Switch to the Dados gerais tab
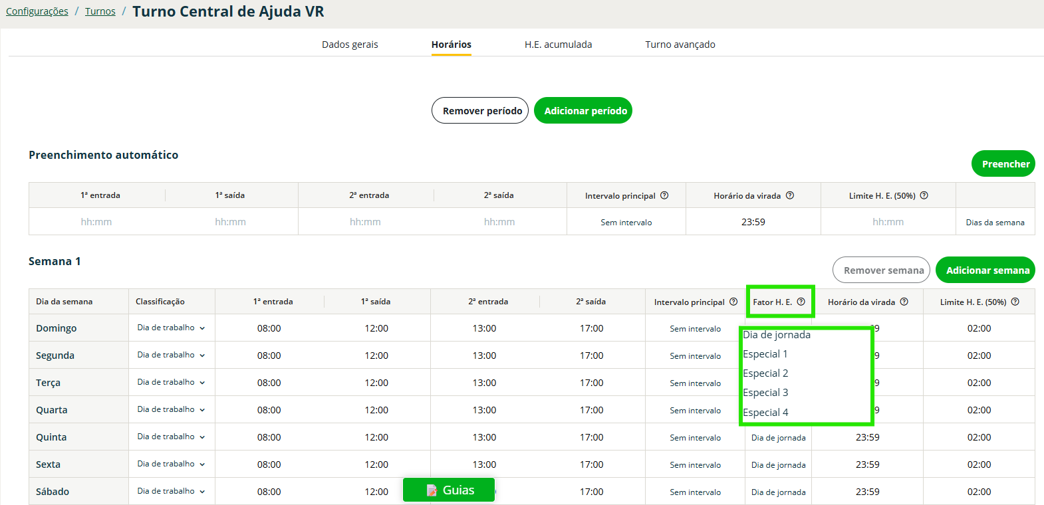The height and width of the screenshot is (505, 1044). click(x=350, y=45)
